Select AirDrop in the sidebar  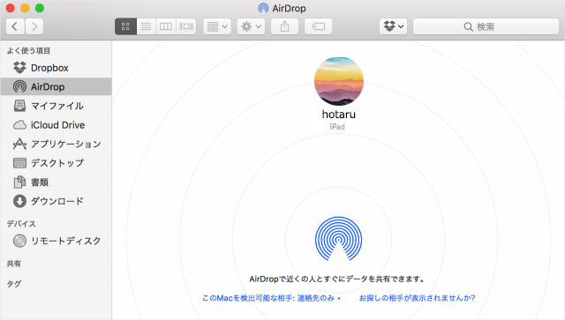[x=56, y=86]
